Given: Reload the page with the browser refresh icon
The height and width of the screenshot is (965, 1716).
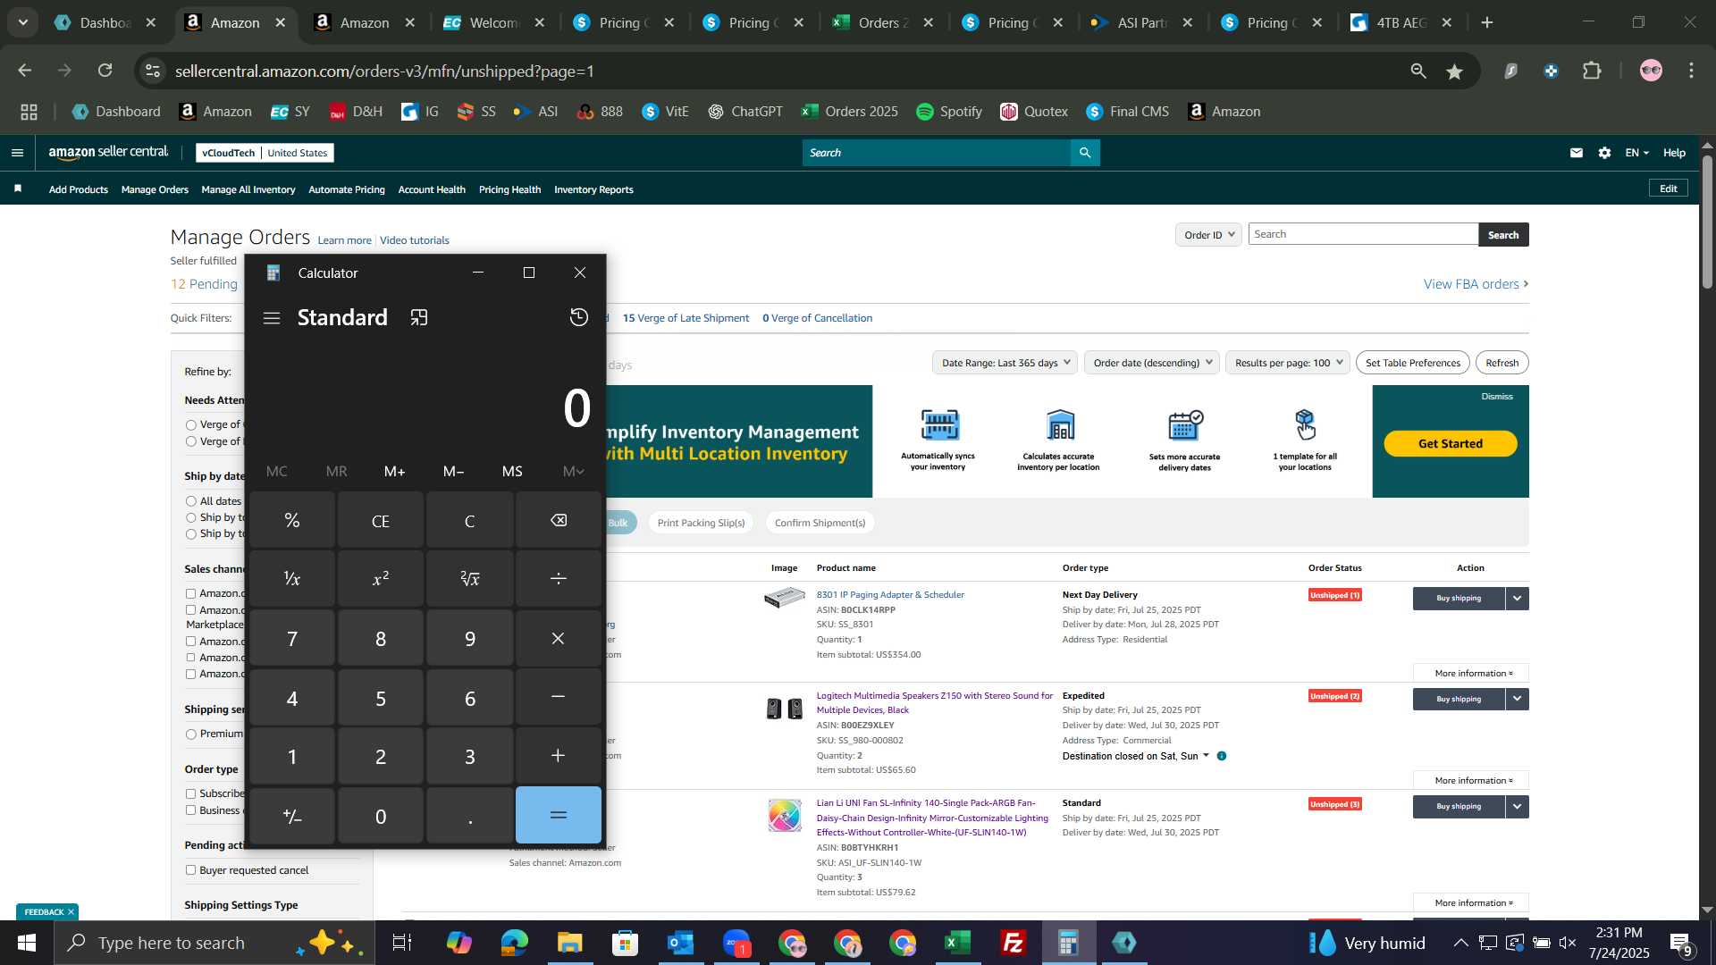Looking at the screenshot, I should click(x=105, y=71).
